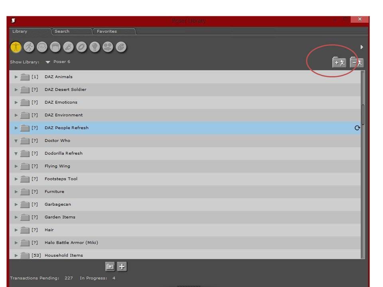Select the DAZ Desert Soldier row
Screen dimensions: 383x287
pos(185,90)
